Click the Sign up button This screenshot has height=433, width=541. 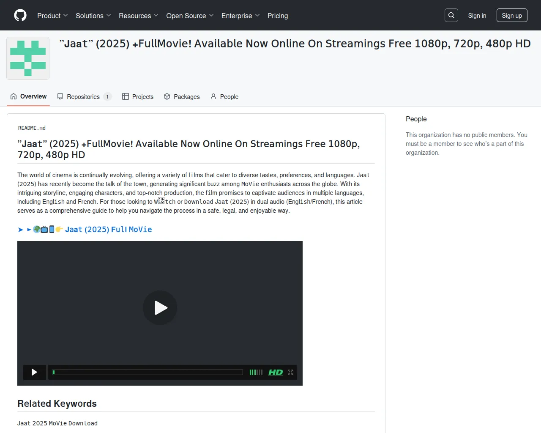click(511, 16)
